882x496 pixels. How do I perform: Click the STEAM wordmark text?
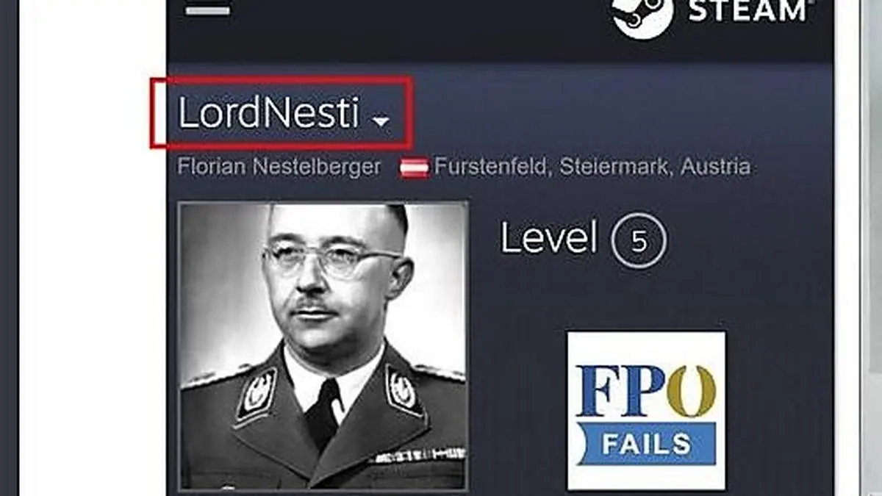pos(748,11)
